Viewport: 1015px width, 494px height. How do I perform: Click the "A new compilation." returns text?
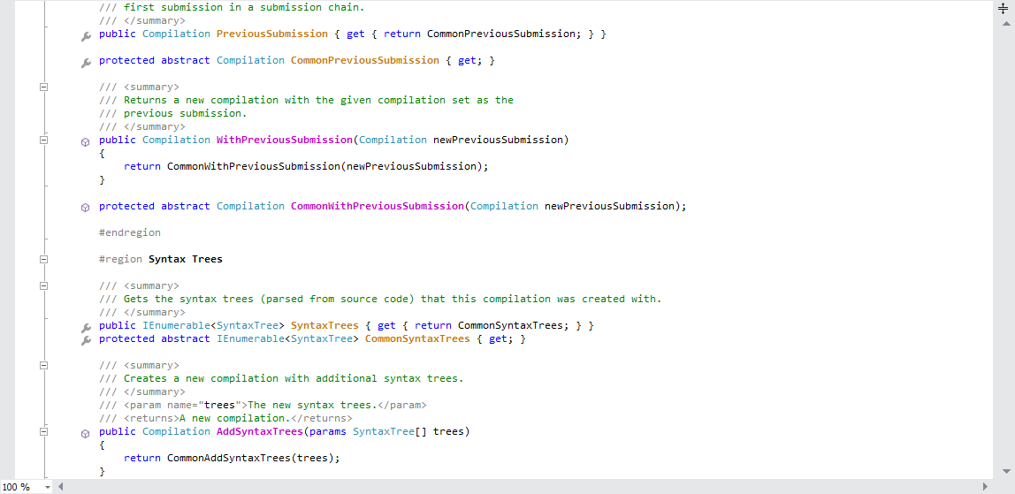[x=234, y=418]
